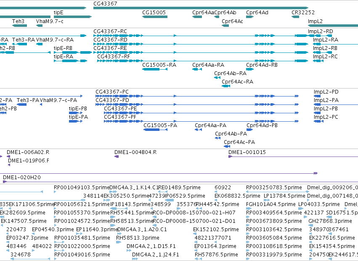The width and height of the screenshot is (358, 261).
Task: Select EST LP04033.5prime glyph
Action: (x=301, y=209)
